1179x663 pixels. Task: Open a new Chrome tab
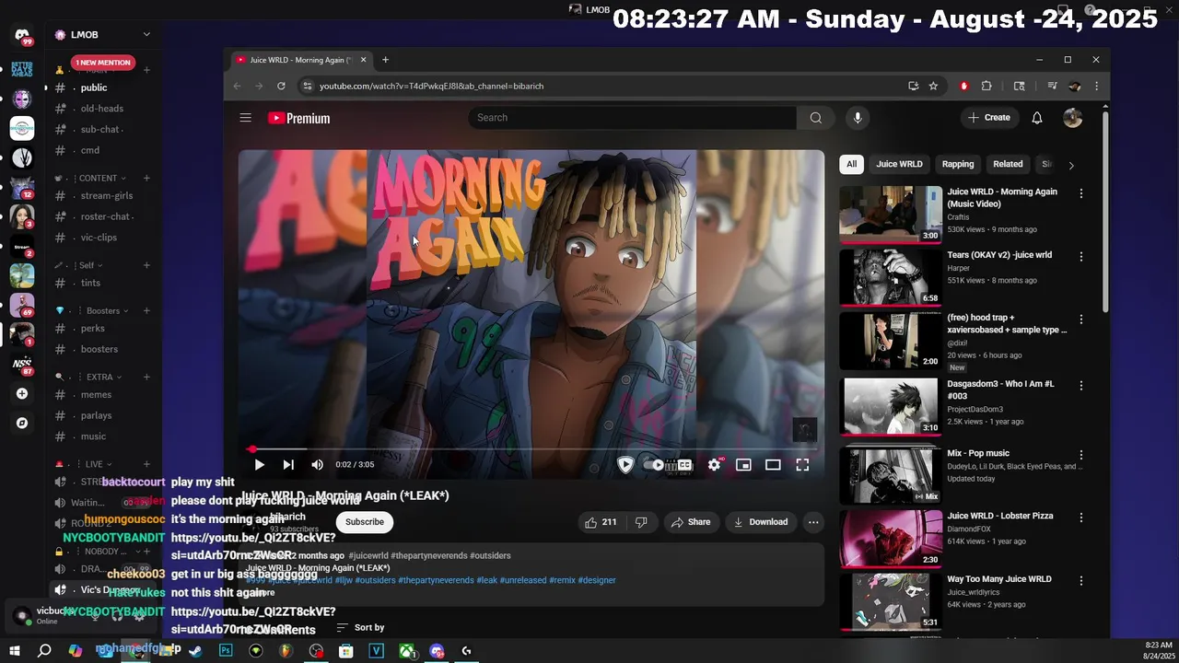click(x=385, y=60)
